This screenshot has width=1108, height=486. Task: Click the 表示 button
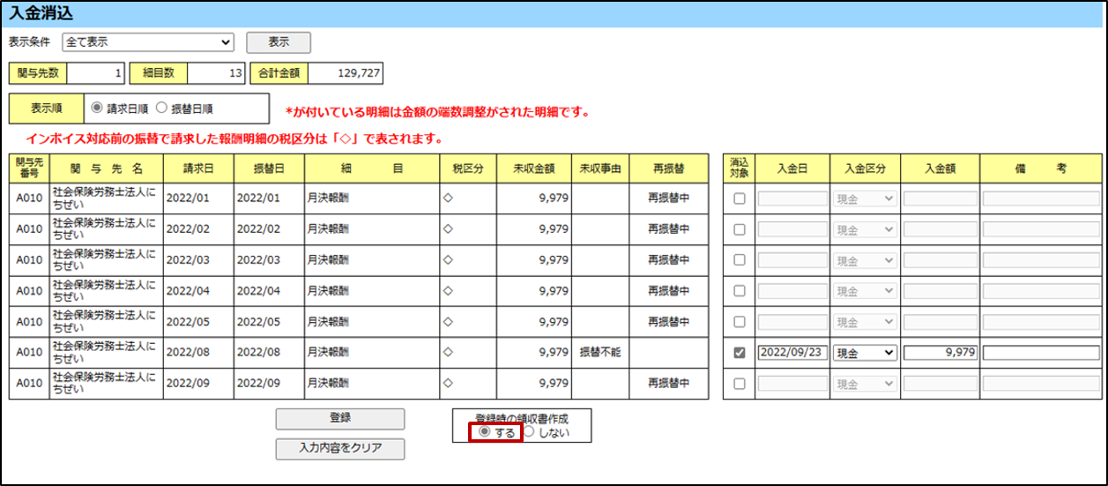278,41
